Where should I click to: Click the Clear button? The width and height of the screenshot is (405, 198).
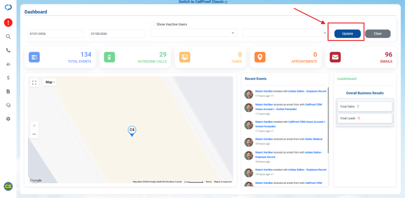click(x=378, y=34)
